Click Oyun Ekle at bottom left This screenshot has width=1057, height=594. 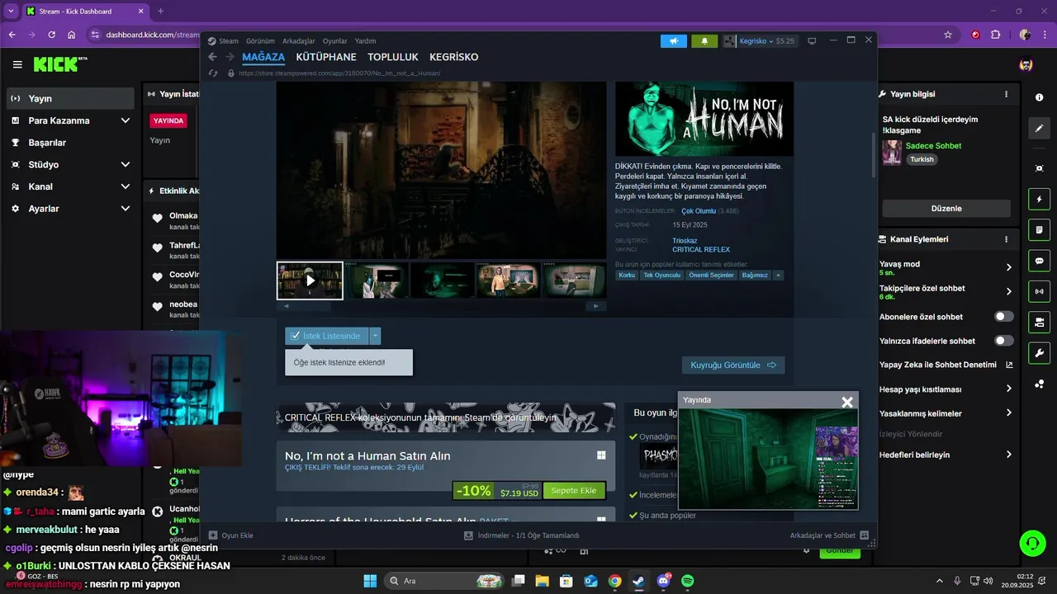(x=231, y=535)
